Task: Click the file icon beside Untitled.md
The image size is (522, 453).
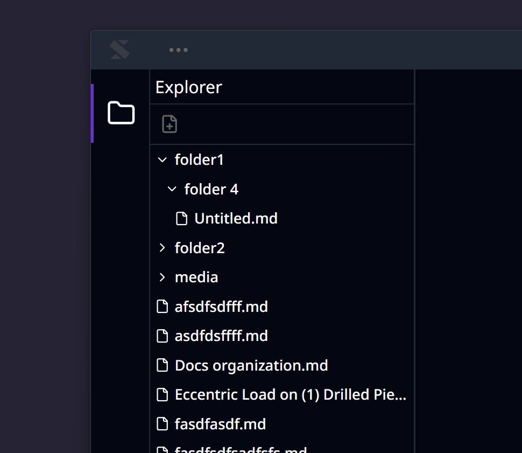Action: [181, 219]
